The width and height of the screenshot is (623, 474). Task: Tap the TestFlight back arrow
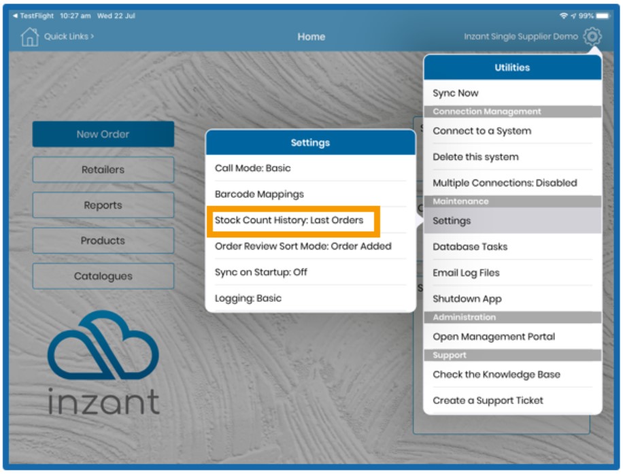[x=15, y=16]
